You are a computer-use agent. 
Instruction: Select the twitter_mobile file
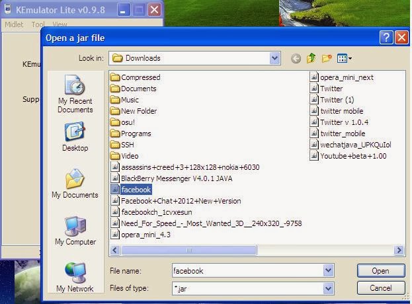tap(338, 133)
